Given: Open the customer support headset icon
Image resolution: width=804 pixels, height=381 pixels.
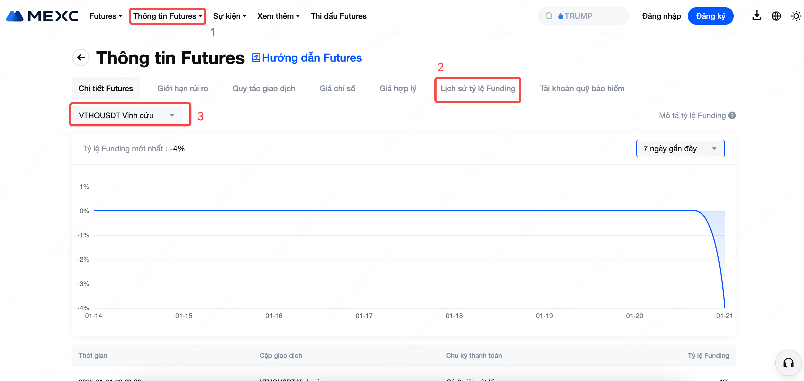Looking at the screenshot, I should point(788,363).
